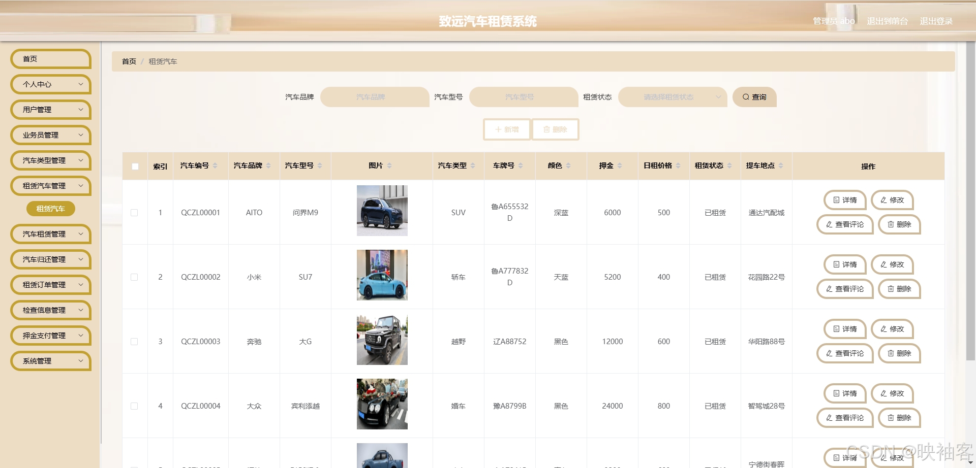Check the row 3 QCZL00003 checkbox
The height and width of the screenshot is (468, 976).
point(134,342)
